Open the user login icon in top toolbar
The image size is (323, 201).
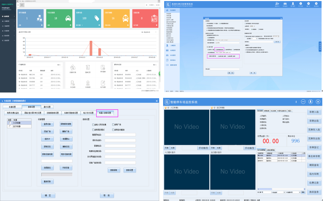point(293,4)
